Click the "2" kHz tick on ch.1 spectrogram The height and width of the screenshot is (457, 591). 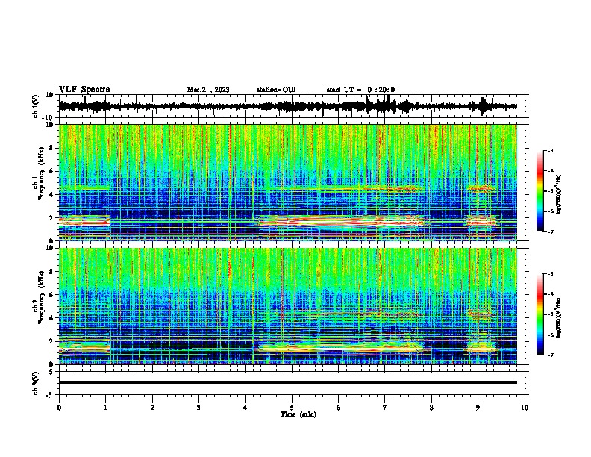[x=51, y=218]
